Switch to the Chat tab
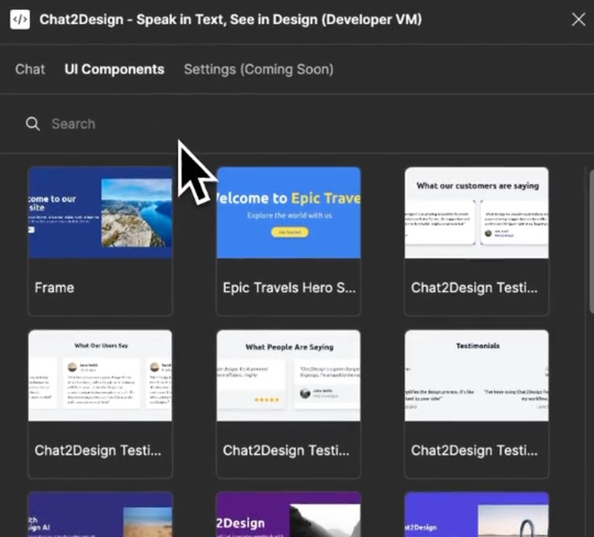 [30, 69]
